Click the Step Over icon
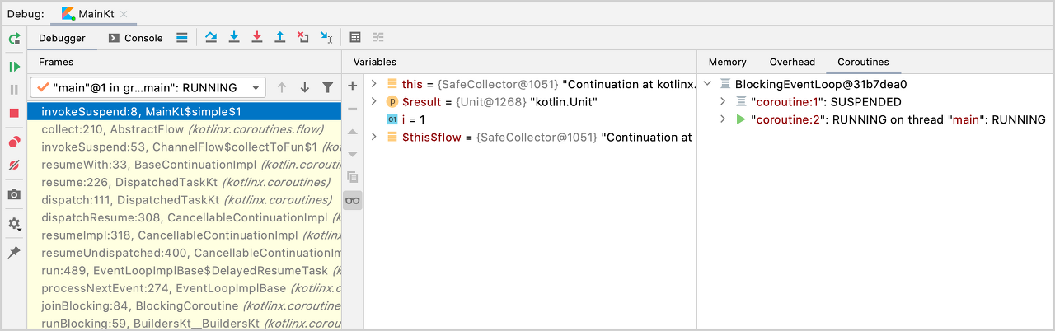Image resolution: width=1055 pixels, height=331 pixels. 212,37
